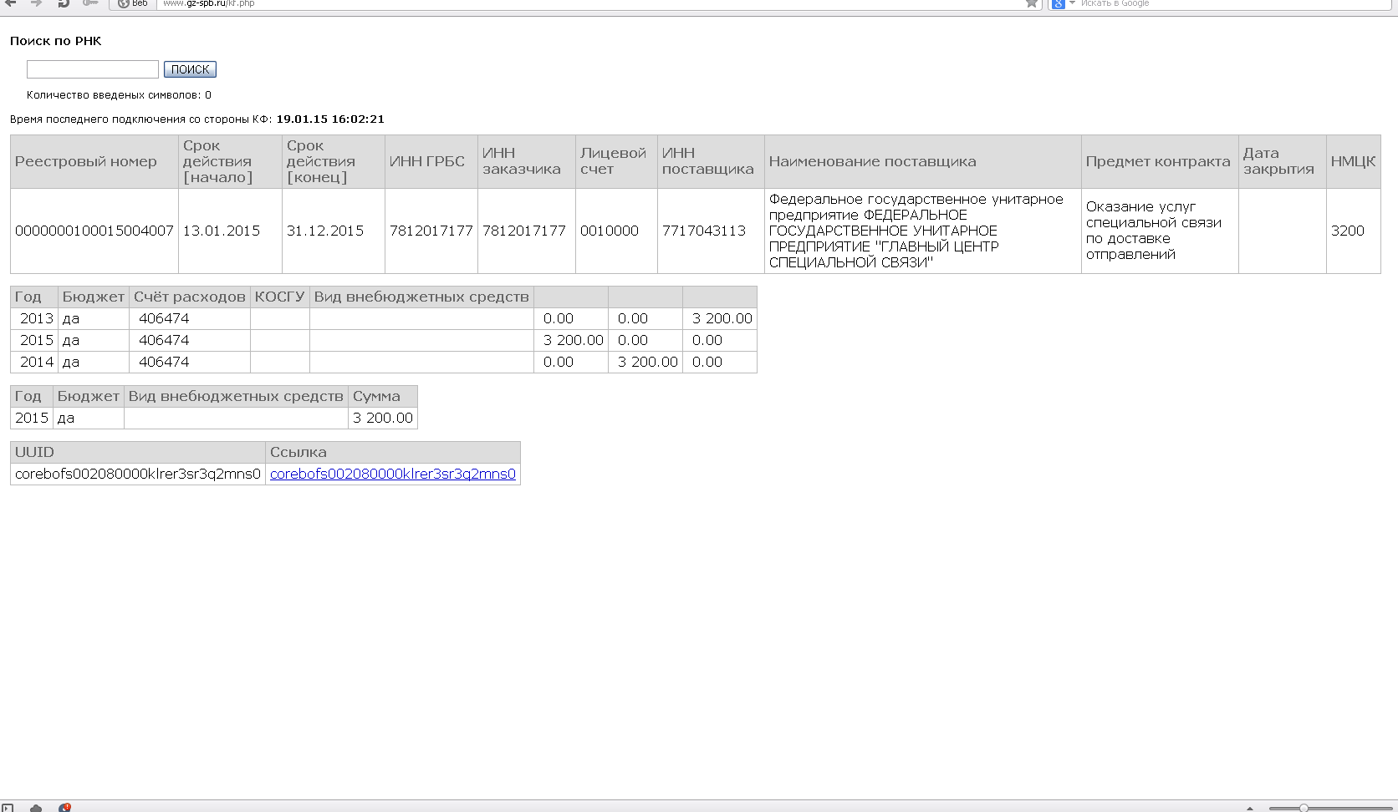Click the UUID column header
Screen dimensions: 1398x812
[138, 452]
